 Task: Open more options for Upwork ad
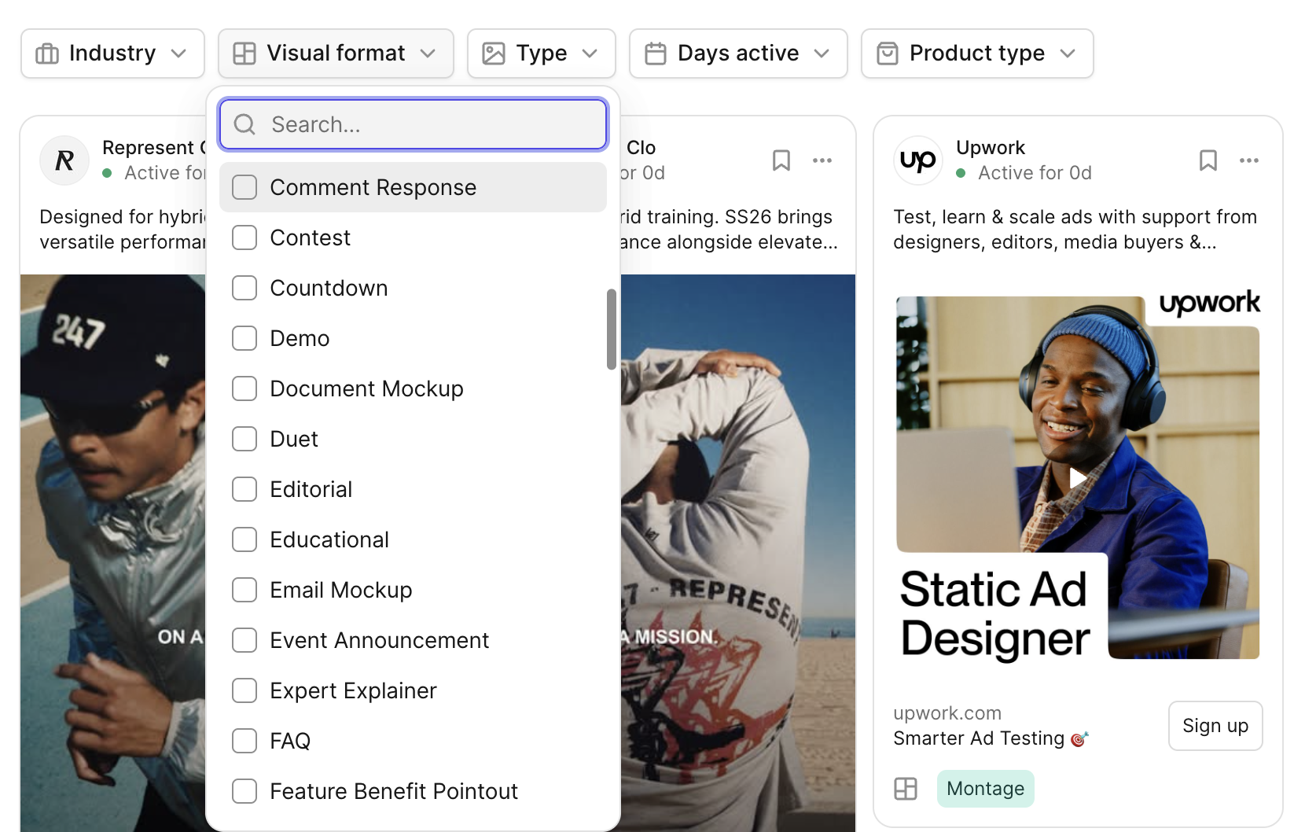tap(1249, 160)
